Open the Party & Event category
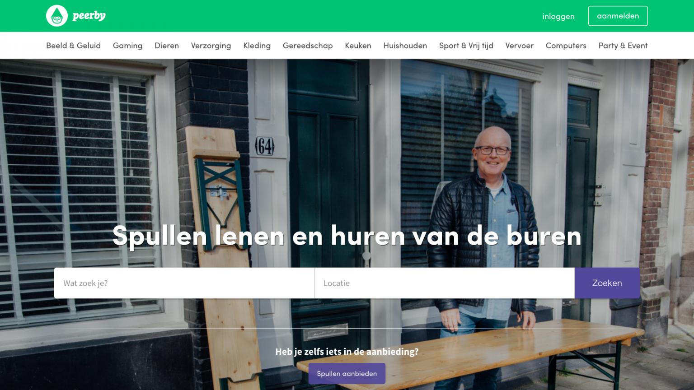The image size is (694, 390). click(623, 46)
